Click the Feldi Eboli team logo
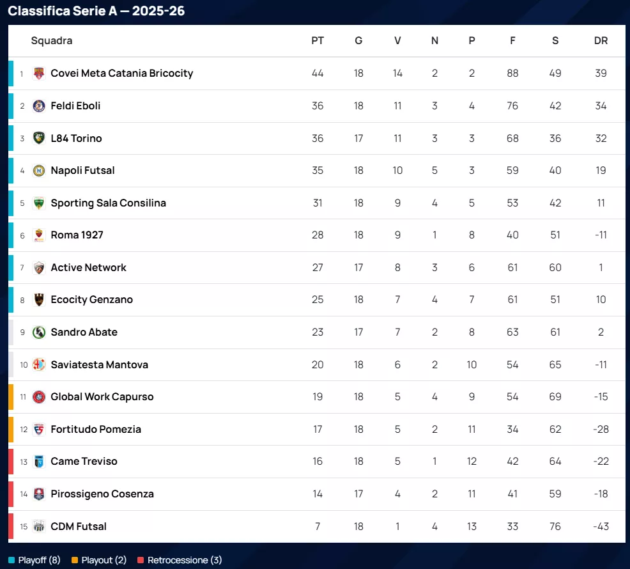This screenshot has width=630, height=569. point(39,106)
